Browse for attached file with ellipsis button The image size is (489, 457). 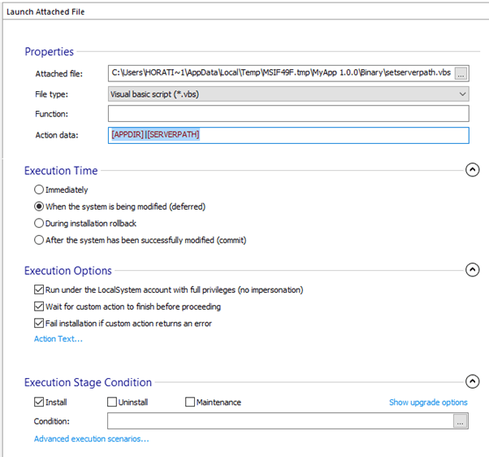point(461,74)
